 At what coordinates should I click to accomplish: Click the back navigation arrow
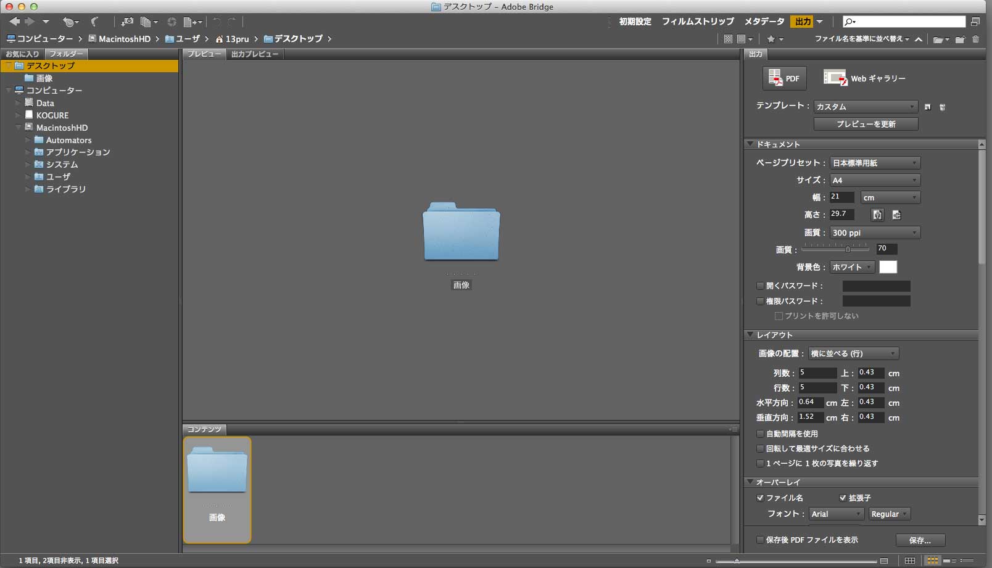pyautogui.click(x=14, y=22)
